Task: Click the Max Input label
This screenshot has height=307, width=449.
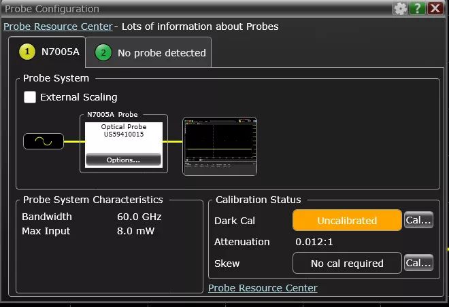Action: tap(46, 231)
